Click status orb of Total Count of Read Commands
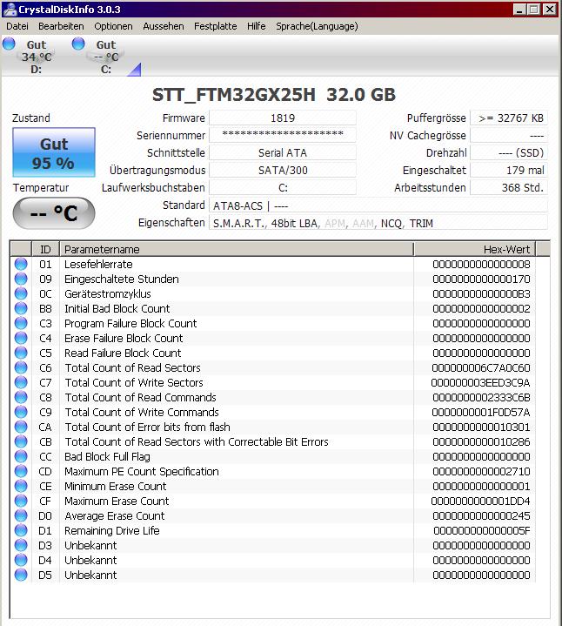 21,397
